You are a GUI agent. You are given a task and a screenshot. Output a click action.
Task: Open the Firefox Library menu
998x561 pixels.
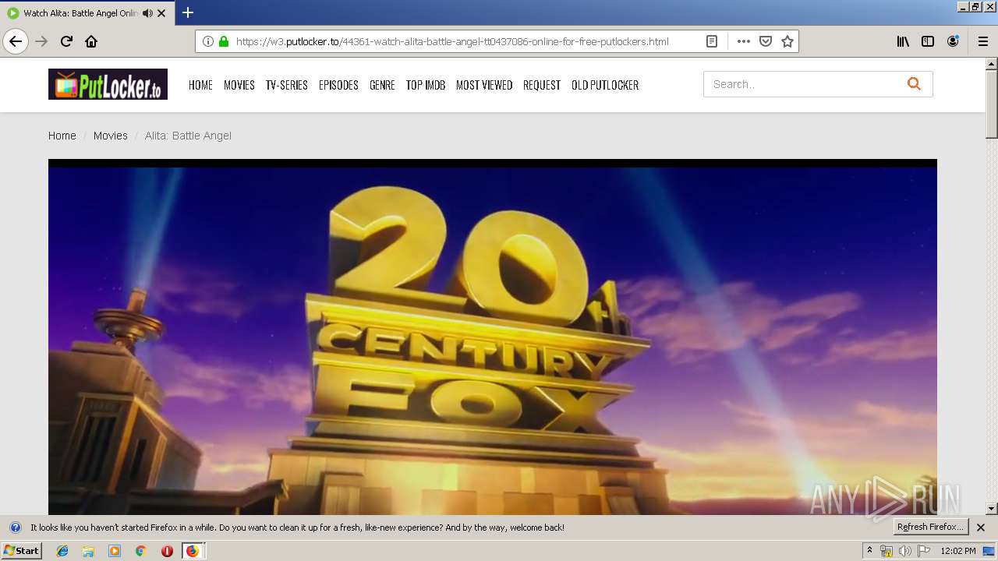tap(903, 41)
